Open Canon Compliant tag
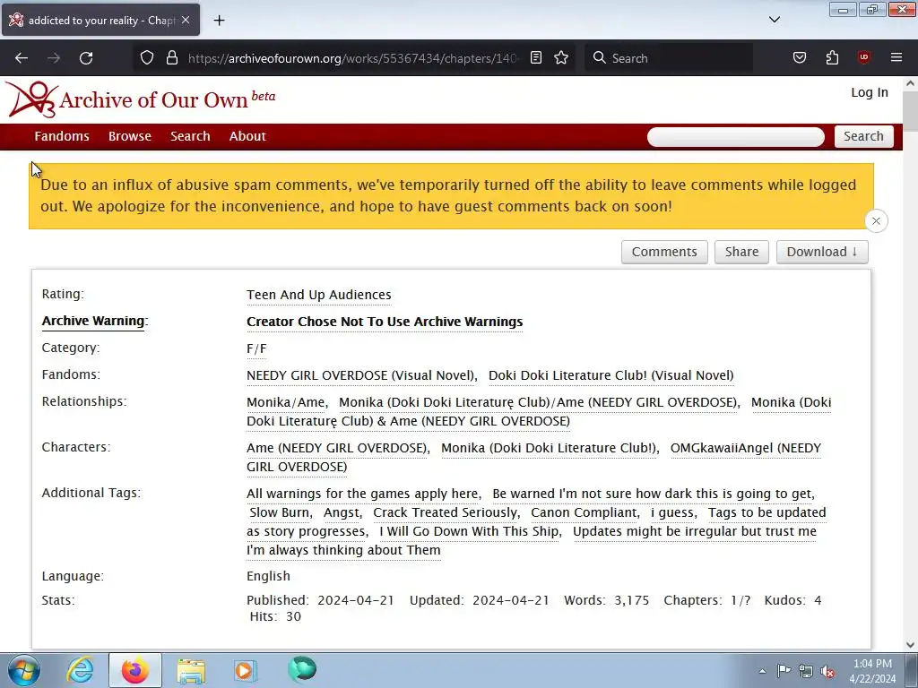Image resolution: width=918 pixels, height=688 pixels. coord(585,512)
